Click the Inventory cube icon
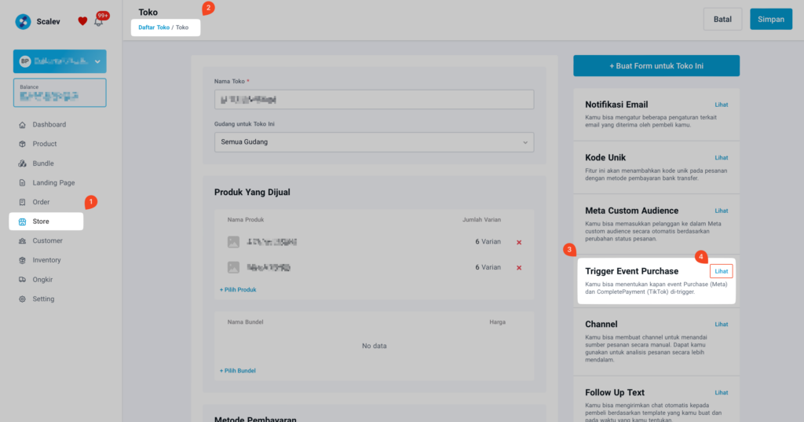Screen dimensions: 804x422 click(x=22, y=260)
